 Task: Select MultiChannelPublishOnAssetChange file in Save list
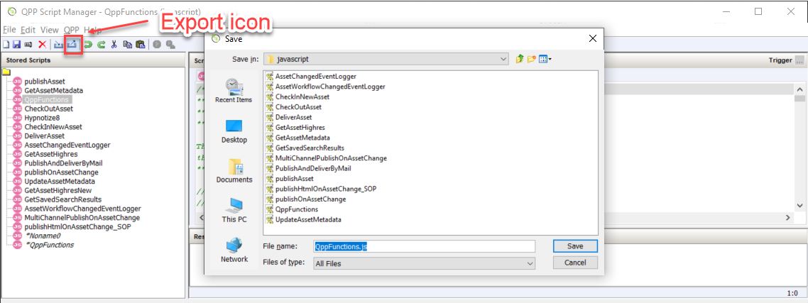tap(331, 158)
